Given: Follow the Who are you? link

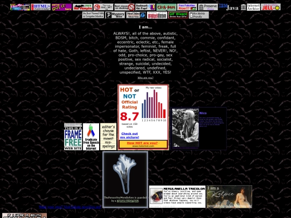Looking at the screenshot, I should pos(145,78).
